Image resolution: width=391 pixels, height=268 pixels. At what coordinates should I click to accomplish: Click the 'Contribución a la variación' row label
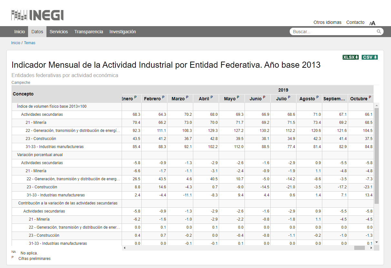point(68,203)
